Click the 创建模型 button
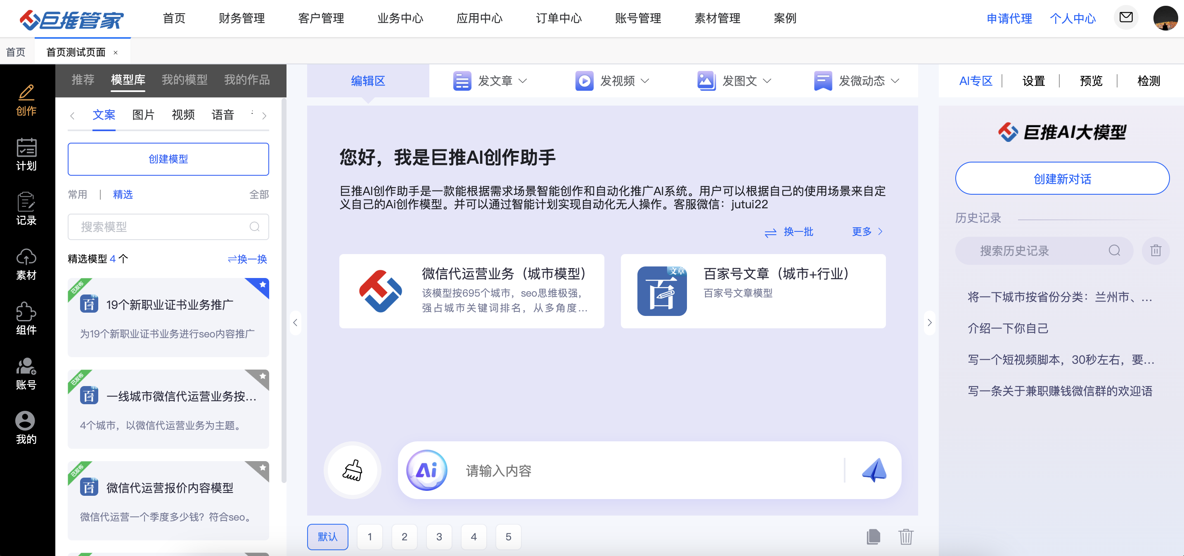Viewport: 1184px width, 556px height. 168,159
